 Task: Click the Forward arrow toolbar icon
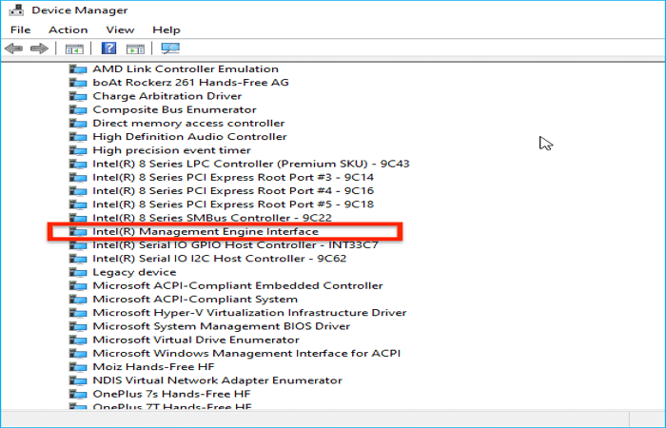pyautogui.click(x=38, y=49)
